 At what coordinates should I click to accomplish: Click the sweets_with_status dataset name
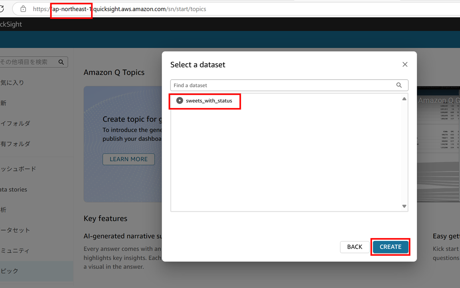(x=209, y=100)
